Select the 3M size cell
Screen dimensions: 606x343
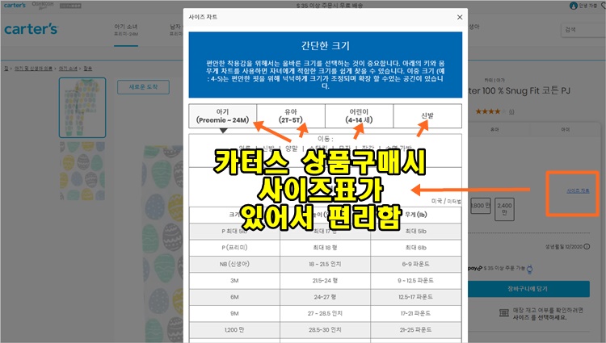point(234,281)
